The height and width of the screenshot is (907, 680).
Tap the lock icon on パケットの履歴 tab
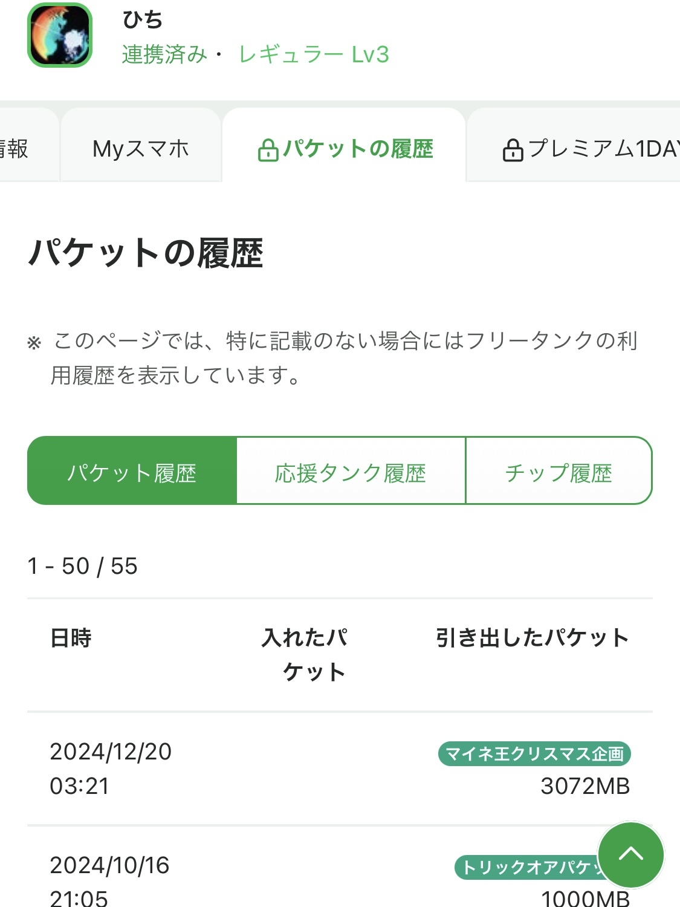point(268,150)
